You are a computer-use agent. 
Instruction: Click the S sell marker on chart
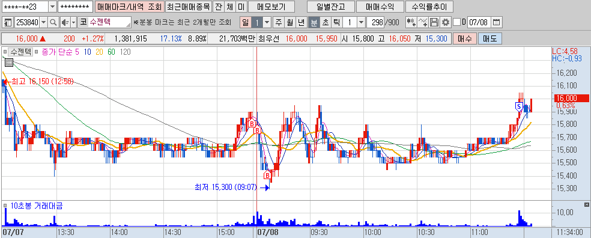[519, 107]
